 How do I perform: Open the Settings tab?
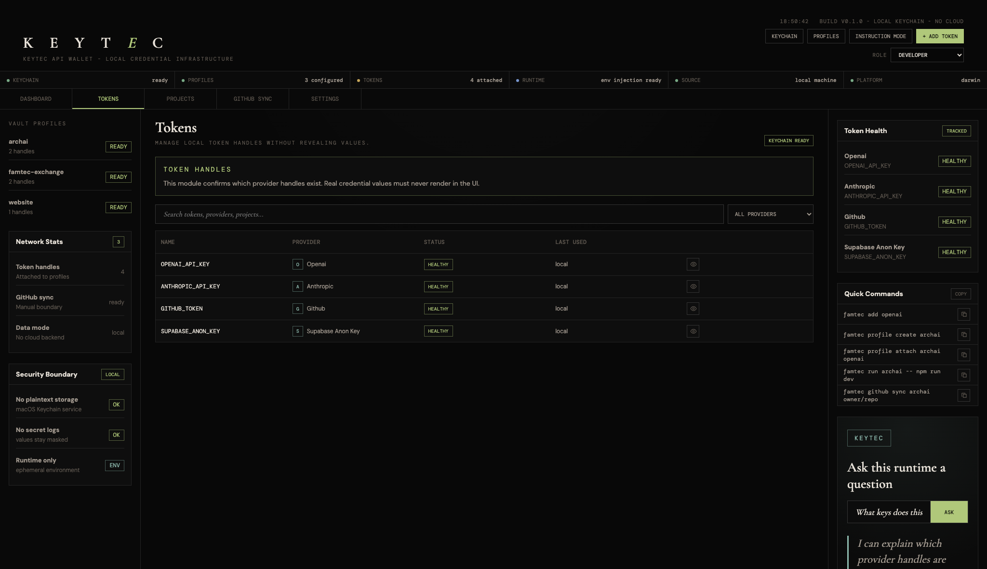pyautogui.click(x=325, y=99)
